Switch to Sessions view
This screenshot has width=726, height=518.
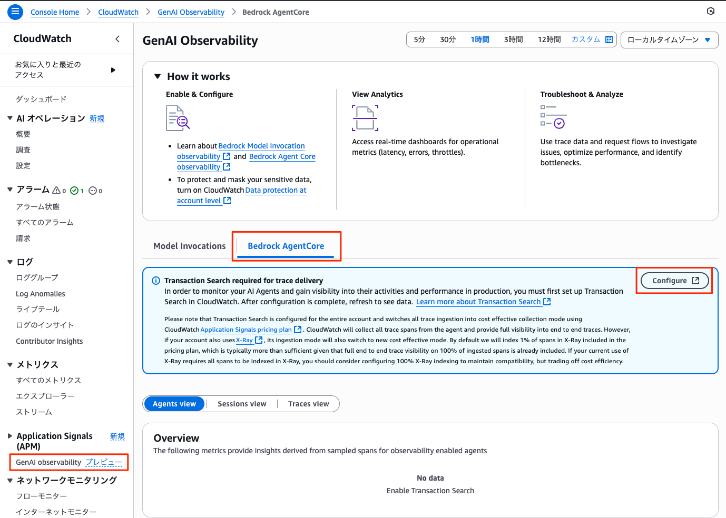pyautogui.click(x=242, y=404)
